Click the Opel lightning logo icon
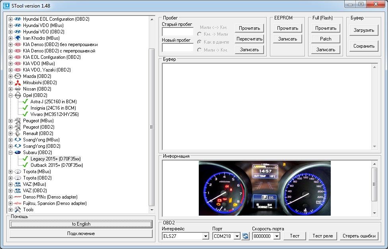Screen dimensions: 388x249 (x=17, y=95)
